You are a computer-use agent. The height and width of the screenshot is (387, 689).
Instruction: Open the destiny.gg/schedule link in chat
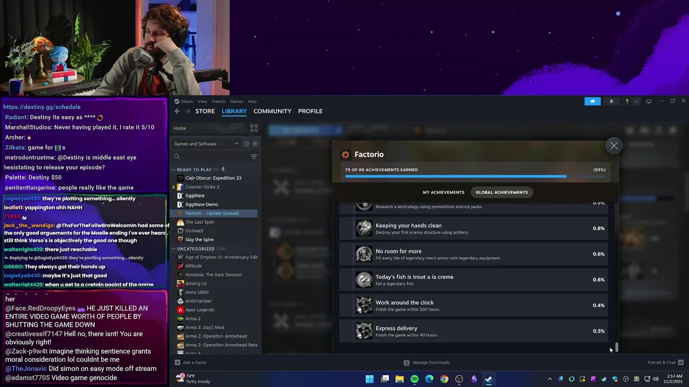pos(42,107)
